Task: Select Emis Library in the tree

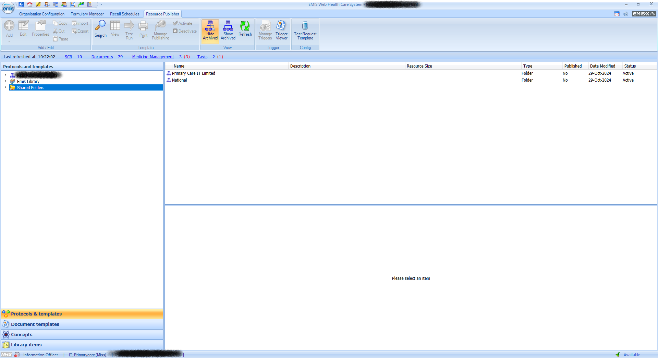Action: point(28,82)
